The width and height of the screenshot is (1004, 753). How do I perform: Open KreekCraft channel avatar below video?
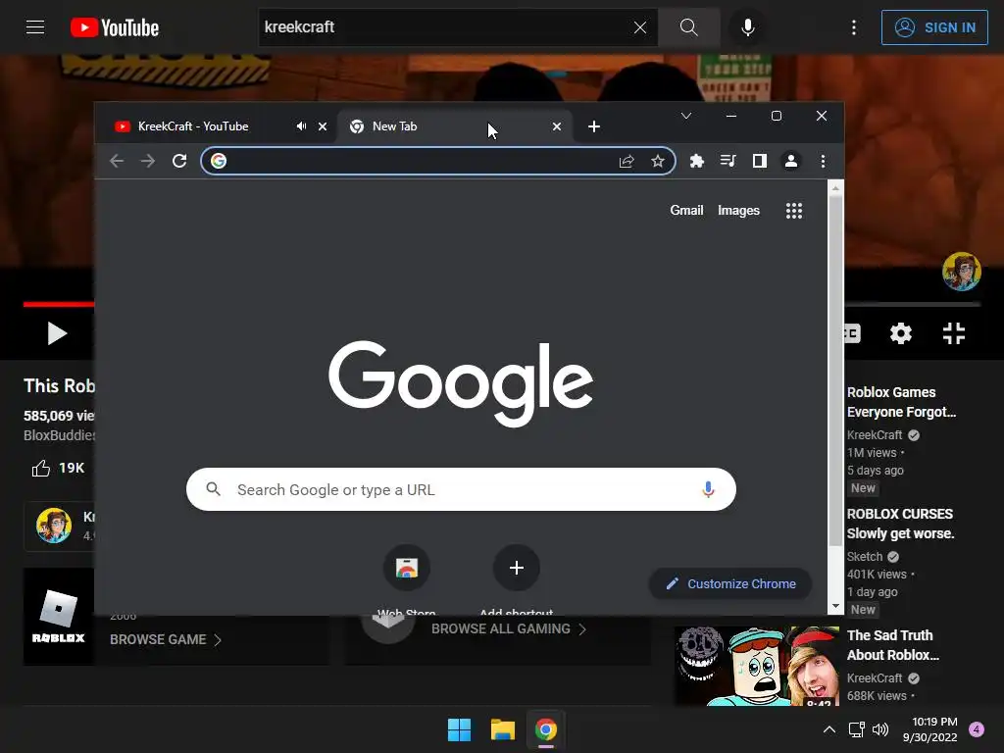[x=54, y=526]
